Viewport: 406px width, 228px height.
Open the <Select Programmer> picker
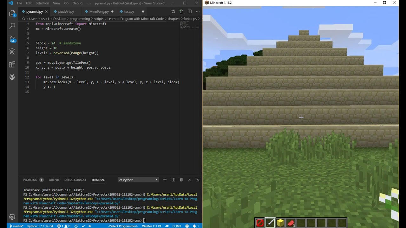point(123,226)
